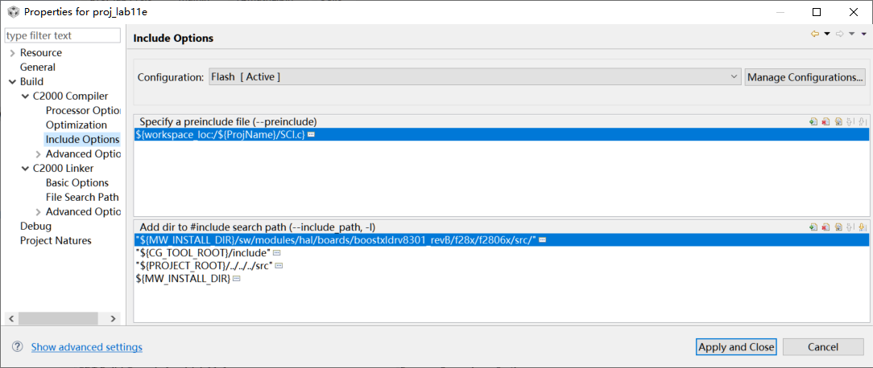Click Edit icon in include search path section
Image resolution: width=873 pixels, height=368 pixels.
pyautogui.click(x=838, y=227)
